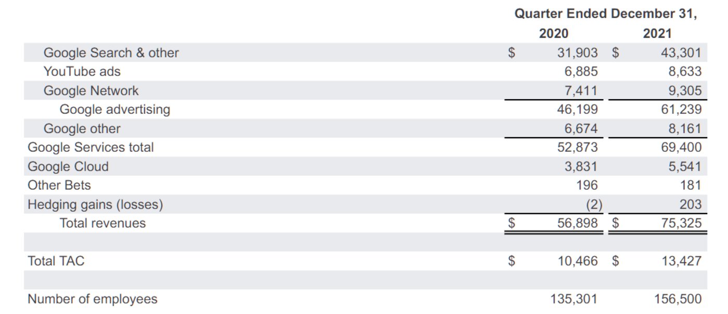
Task: Select the "Google advertising" subtotal label
Action: point(115,110)
